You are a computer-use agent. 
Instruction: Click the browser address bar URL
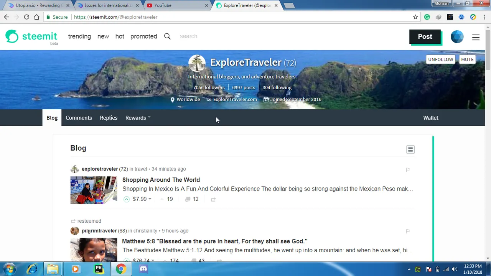pyautogui.click(x=115, y=17)
